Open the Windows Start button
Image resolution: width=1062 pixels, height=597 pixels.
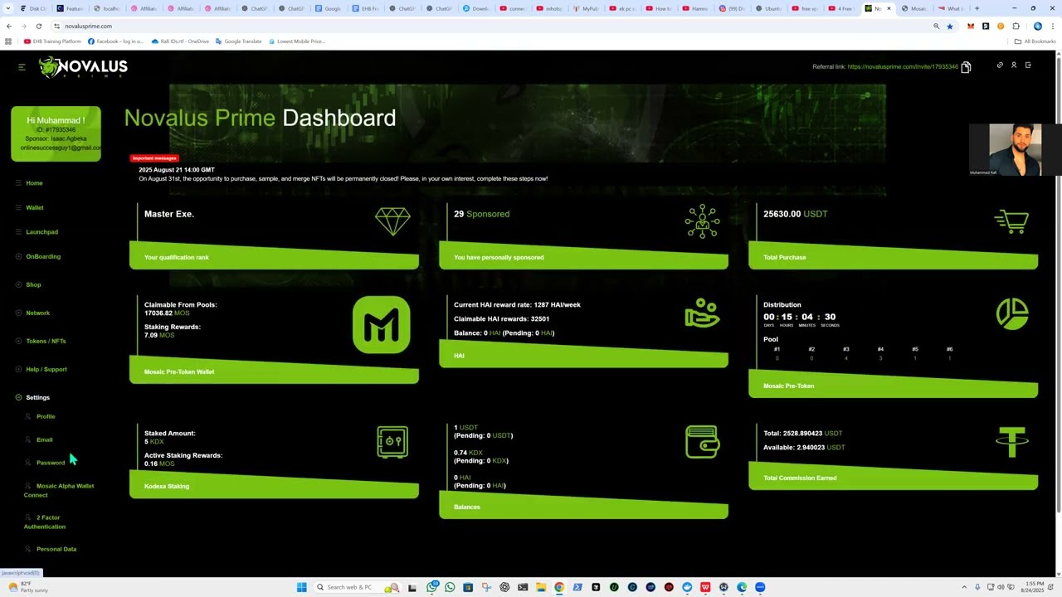(x=301, y=587)
